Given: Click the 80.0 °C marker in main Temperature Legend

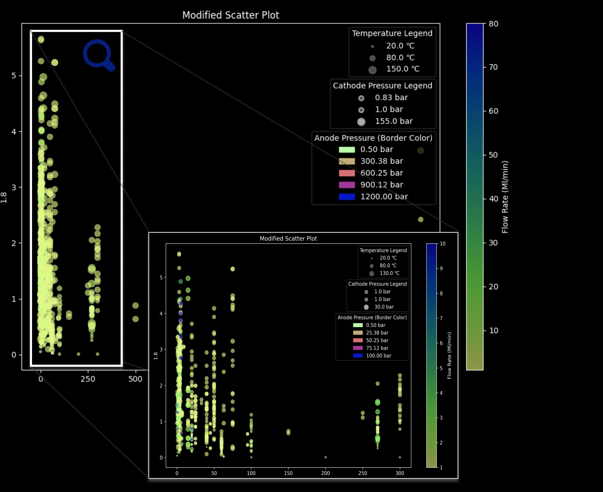Looking at the screenshot, I should click(x=372, y=58).
